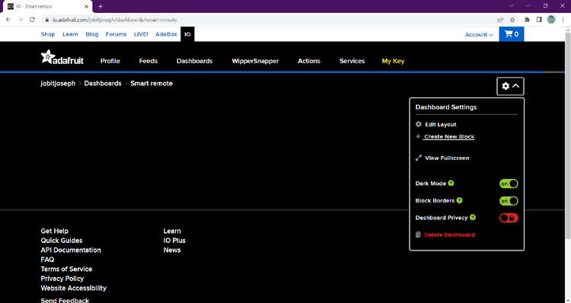
Task: Open the dashboard settings gear button
Action: point(510,86)
